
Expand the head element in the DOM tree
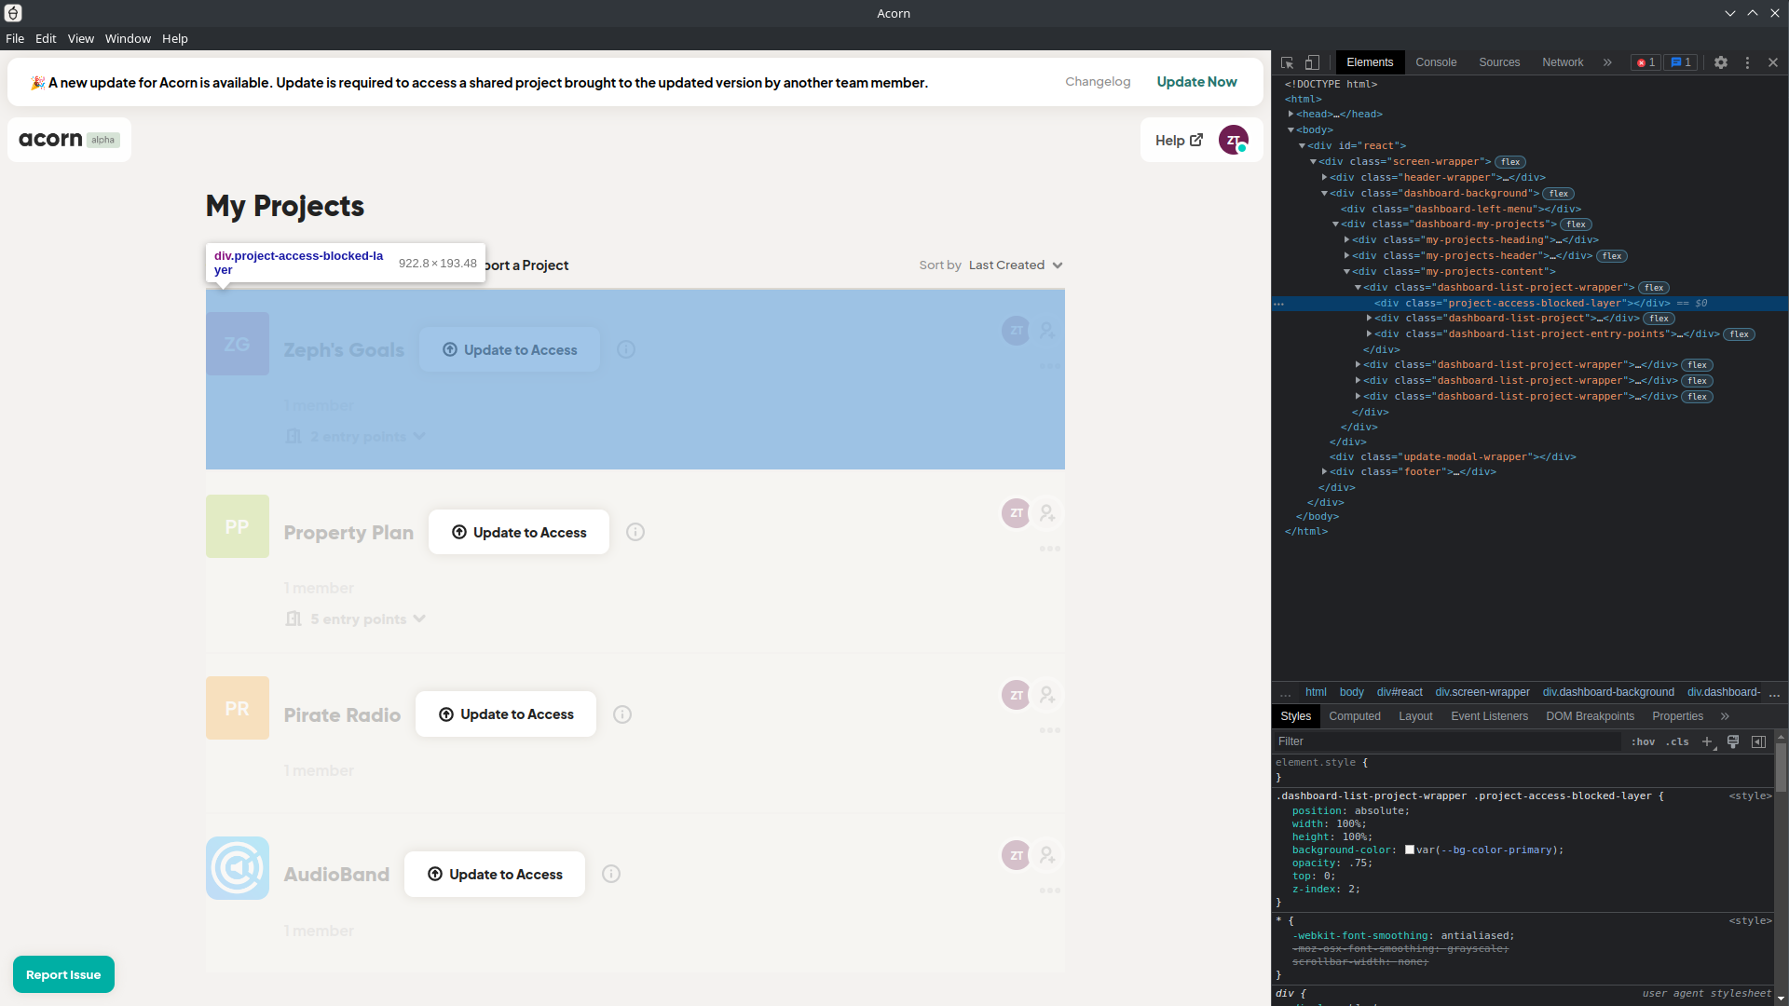(1289, 114)
